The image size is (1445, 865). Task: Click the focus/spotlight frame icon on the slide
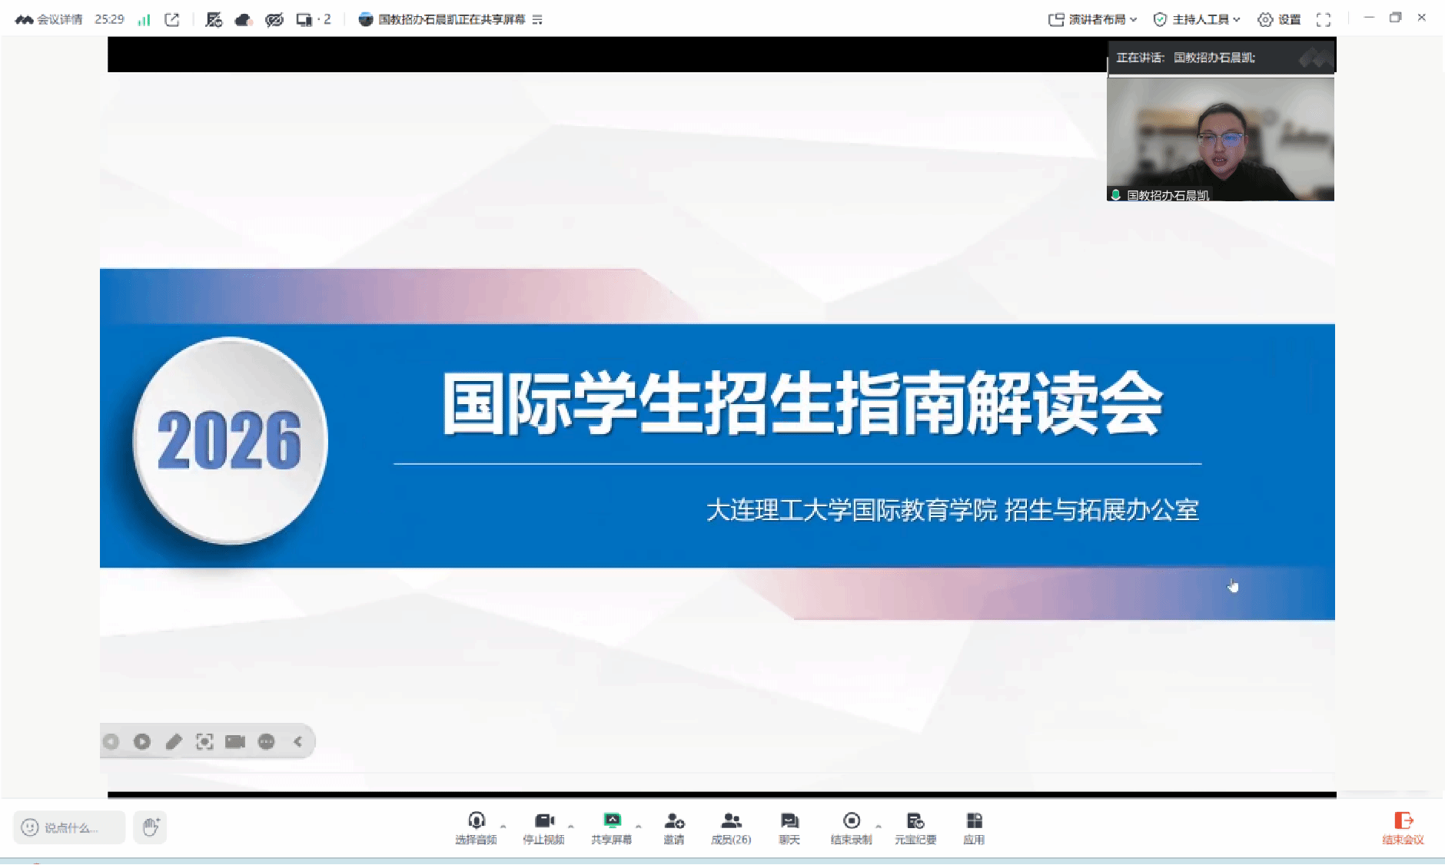pyautogui.click(x=204, y=741)
